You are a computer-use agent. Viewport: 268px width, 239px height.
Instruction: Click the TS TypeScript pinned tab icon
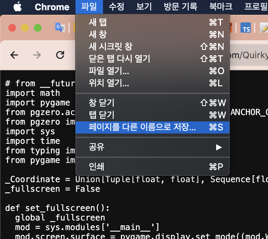coord(246,28)
